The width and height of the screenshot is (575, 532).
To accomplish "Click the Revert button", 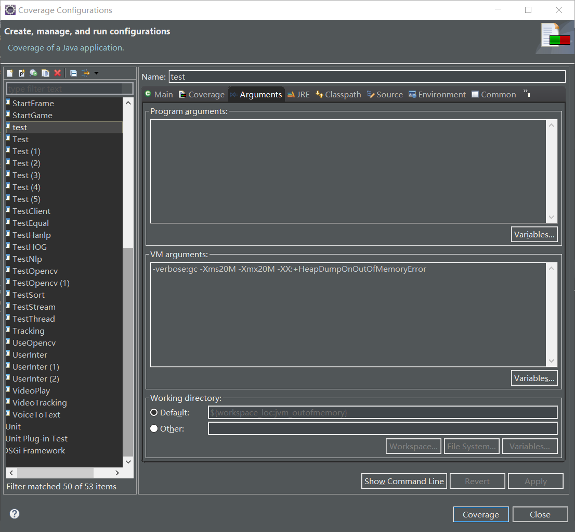I will [x=477, y=481].
